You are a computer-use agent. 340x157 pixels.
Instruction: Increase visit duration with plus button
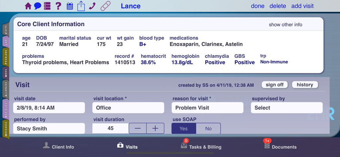click(x=155, y=128)
